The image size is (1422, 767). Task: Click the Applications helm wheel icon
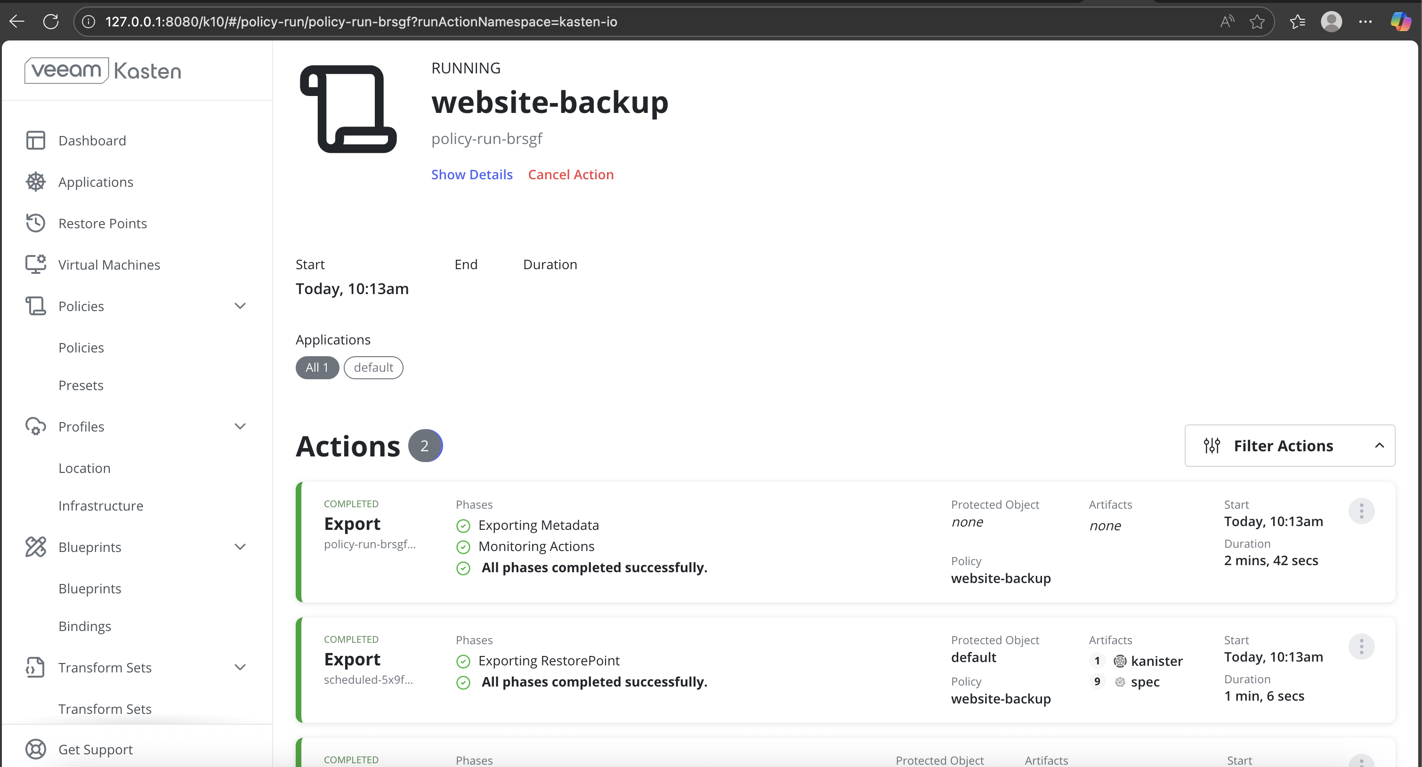pyautogui.click(x=35, y=182)
